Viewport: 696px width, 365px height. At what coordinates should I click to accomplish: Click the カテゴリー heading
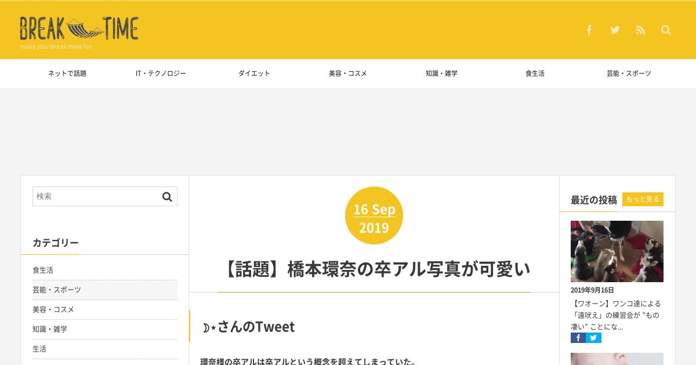[x=56, y=243]
